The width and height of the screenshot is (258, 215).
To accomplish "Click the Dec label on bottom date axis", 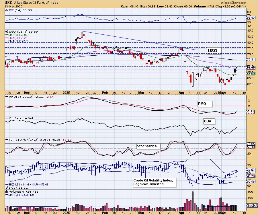I will pyautogui.click(x=27, y=213).
